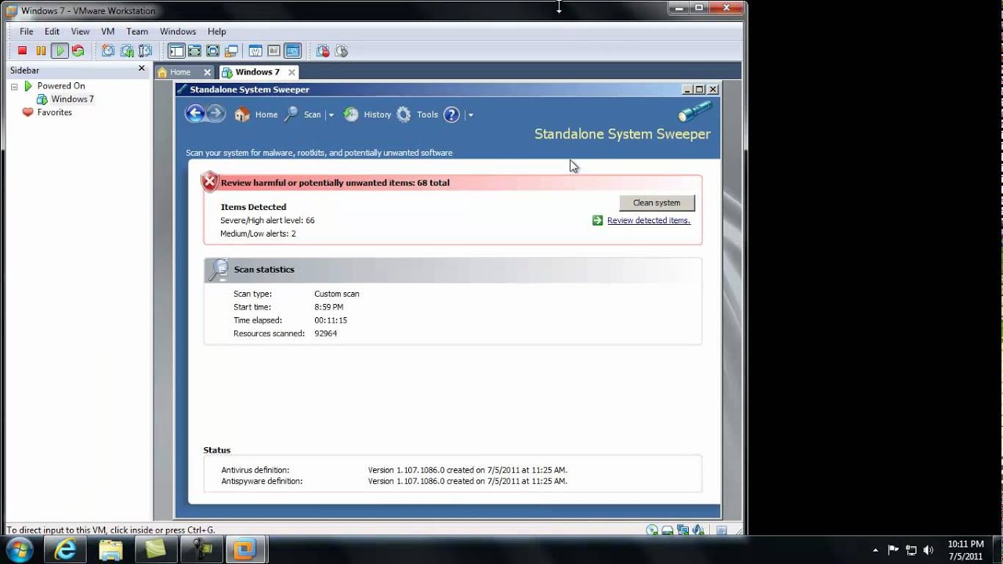1003x564 pixels.
Task: Open the Snapshot Manager wrench icon
Action: click(145, 51)
